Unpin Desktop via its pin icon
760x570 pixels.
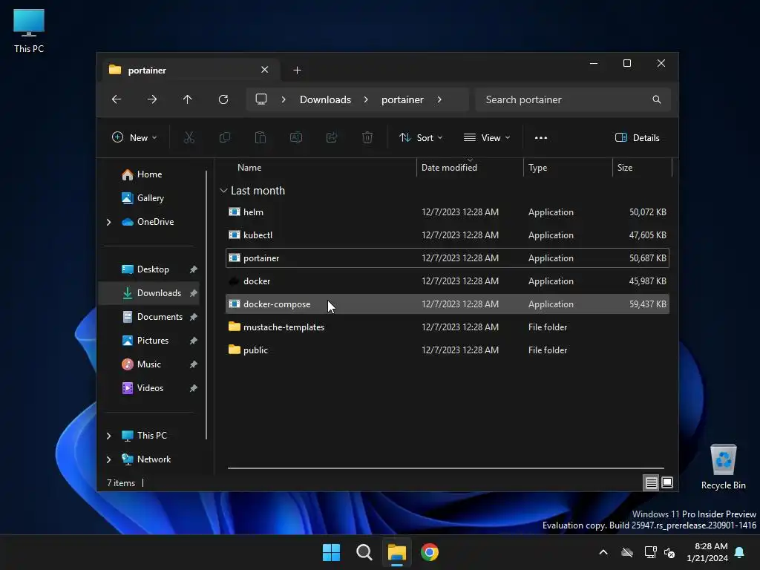click(x=194, y=269)
